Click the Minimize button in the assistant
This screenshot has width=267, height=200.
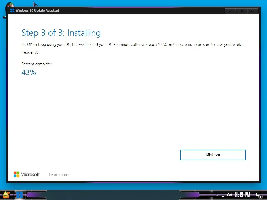point(213,155)
